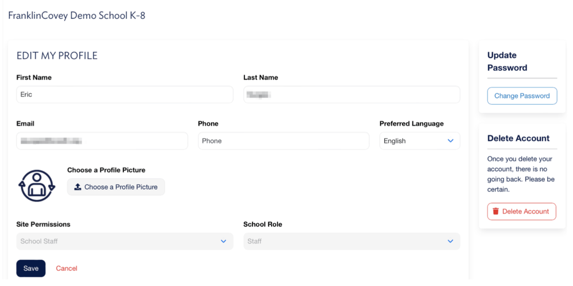Focus the First Name input field
Image resolution: width=573 pixels, height=286 pixels.
tap(125, 95)
